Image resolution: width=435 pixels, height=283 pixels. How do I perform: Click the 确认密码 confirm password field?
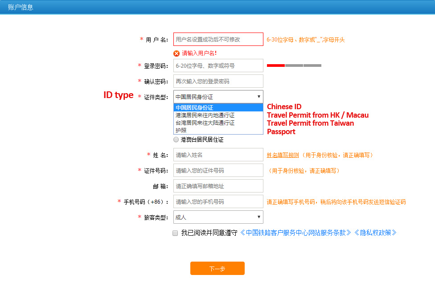[218, 81]
